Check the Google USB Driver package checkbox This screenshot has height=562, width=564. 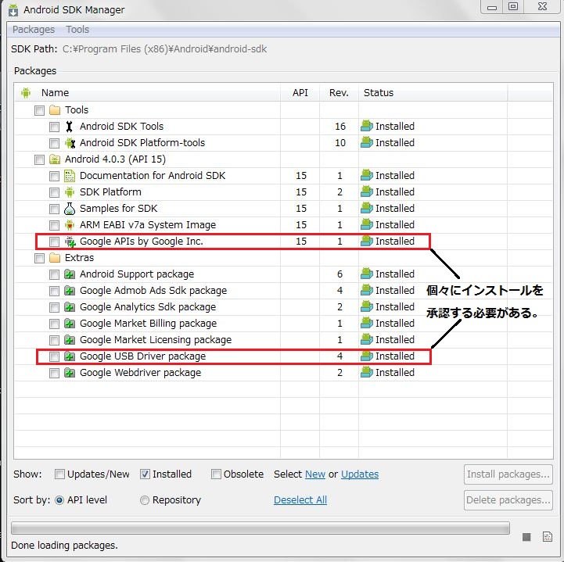(x=54, y=357)
